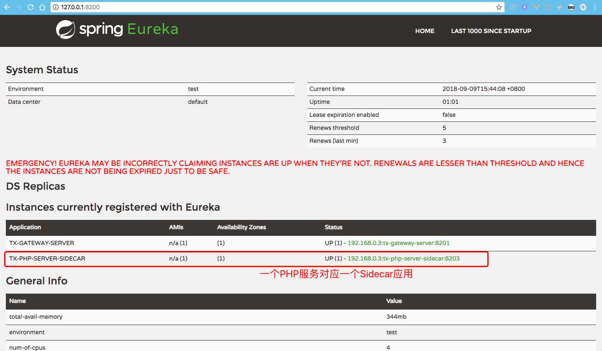Click the spring Eureka title text
The width and height of the screenshot is (602, 351).
pyautogui.click(x=129, y=29)
